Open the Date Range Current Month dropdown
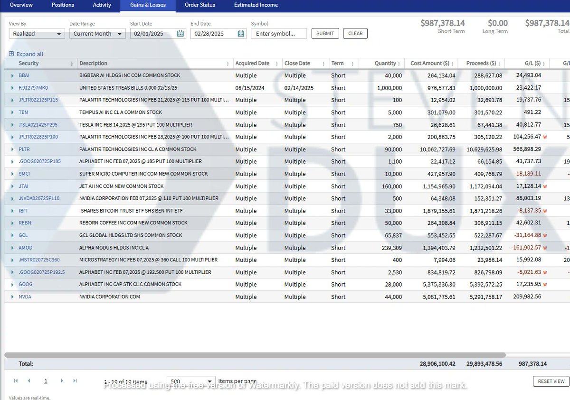 (97, 34)
